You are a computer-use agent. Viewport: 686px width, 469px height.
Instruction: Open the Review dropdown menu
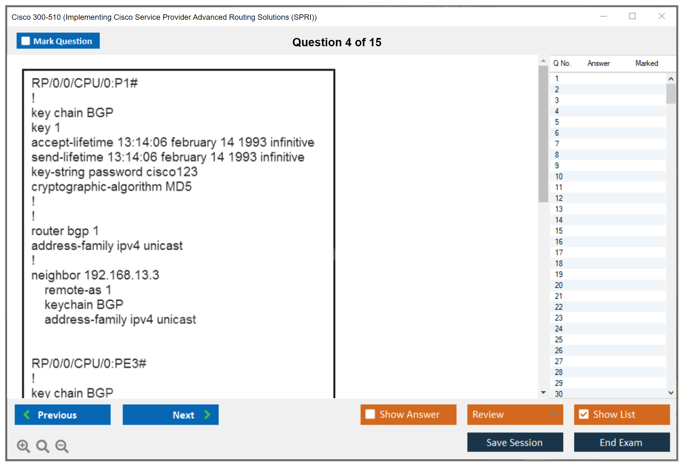(554, 414)
